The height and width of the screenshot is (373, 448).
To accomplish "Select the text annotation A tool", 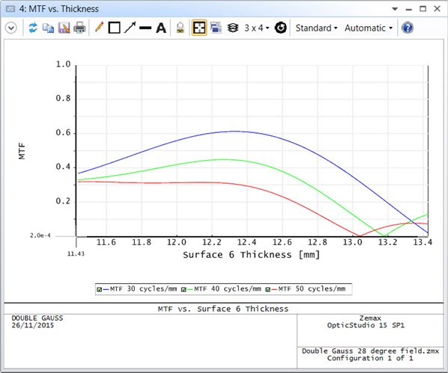I will [161, 28].
